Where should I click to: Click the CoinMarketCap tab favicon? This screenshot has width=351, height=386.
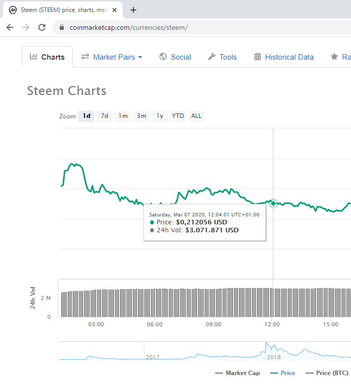[x=13, y=10]
